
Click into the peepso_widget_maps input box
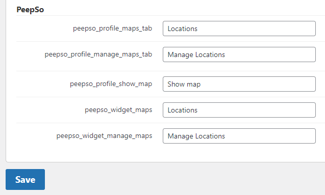[x=239, y=110]
